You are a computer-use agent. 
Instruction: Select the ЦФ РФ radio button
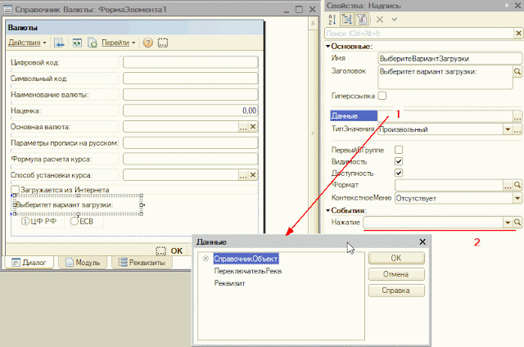[25, 221]
